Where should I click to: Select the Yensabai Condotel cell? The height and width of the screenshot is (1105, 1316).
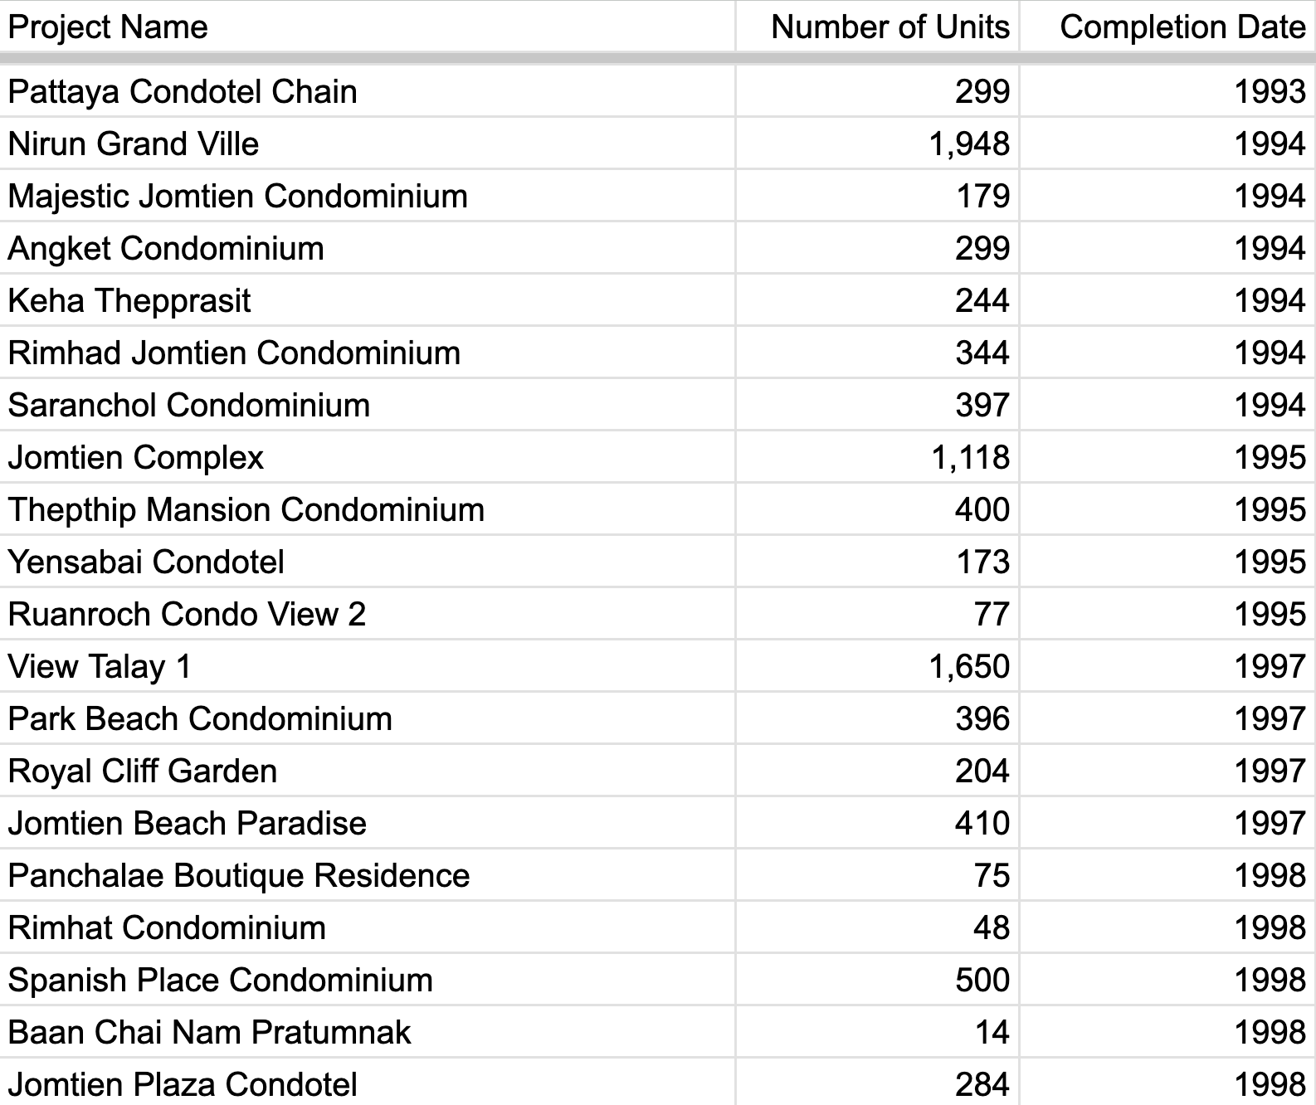coord(367,562)
